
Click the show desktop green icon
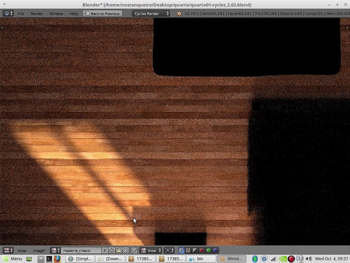tap(29, 259)
